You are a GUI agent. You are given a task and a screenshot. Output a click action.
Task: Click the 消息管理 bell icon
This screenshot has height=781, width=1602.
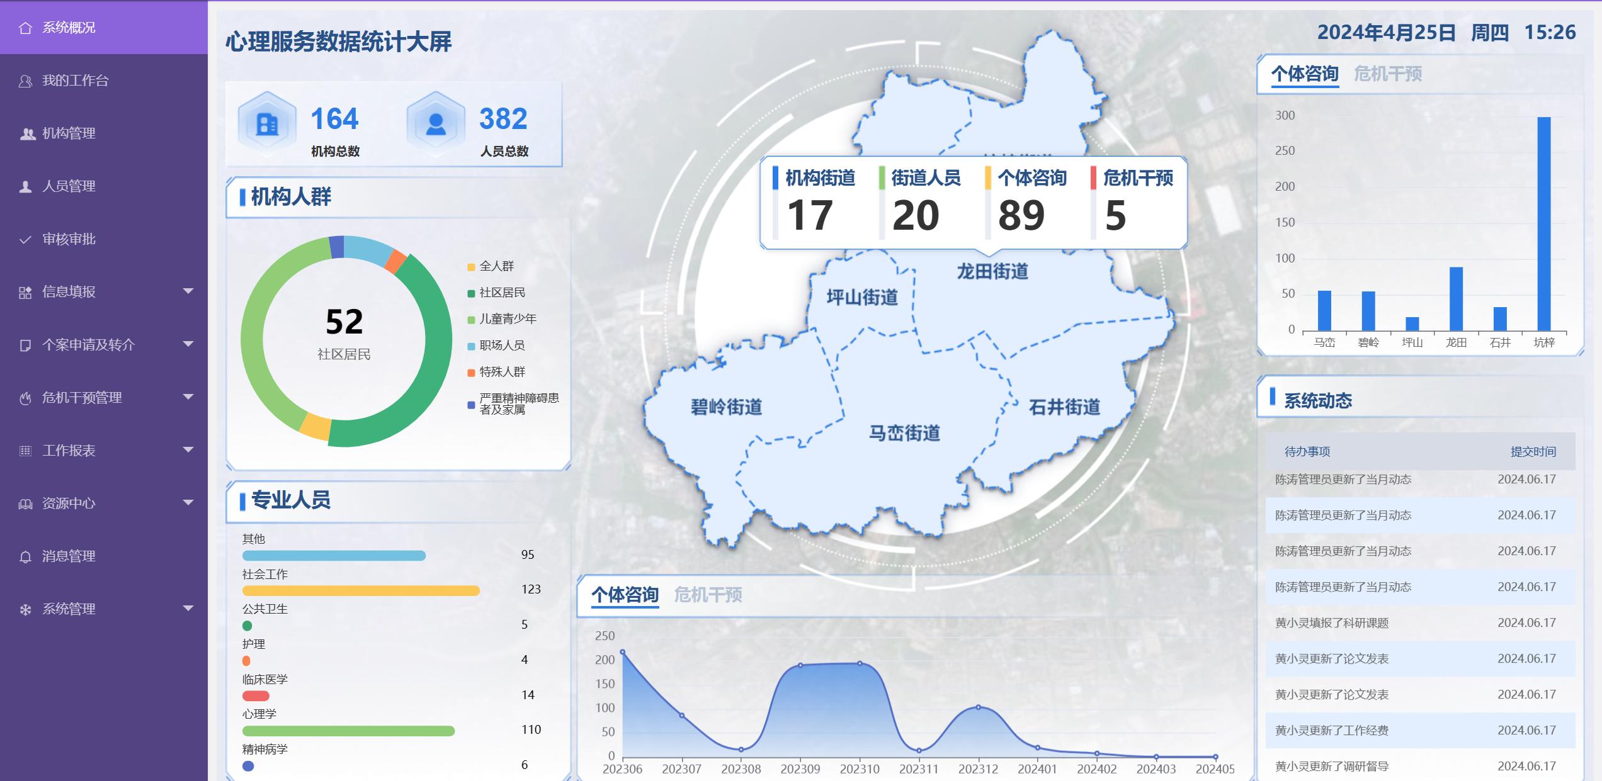pos(25,557)
